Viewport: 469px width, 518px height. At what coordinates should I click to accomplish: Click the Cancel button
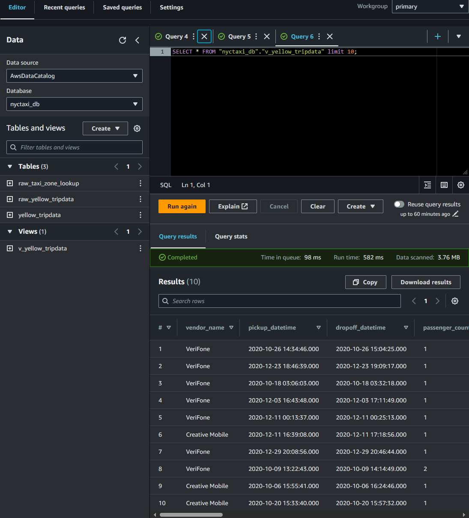pyautogui.click(x=279, y=206)
